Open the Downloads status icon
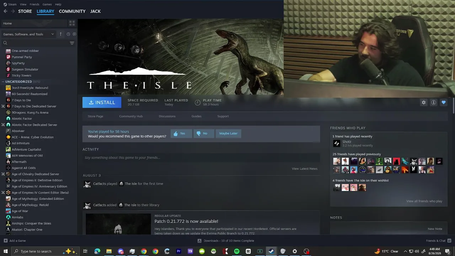 pyautogui.click(x=199, y=241)
